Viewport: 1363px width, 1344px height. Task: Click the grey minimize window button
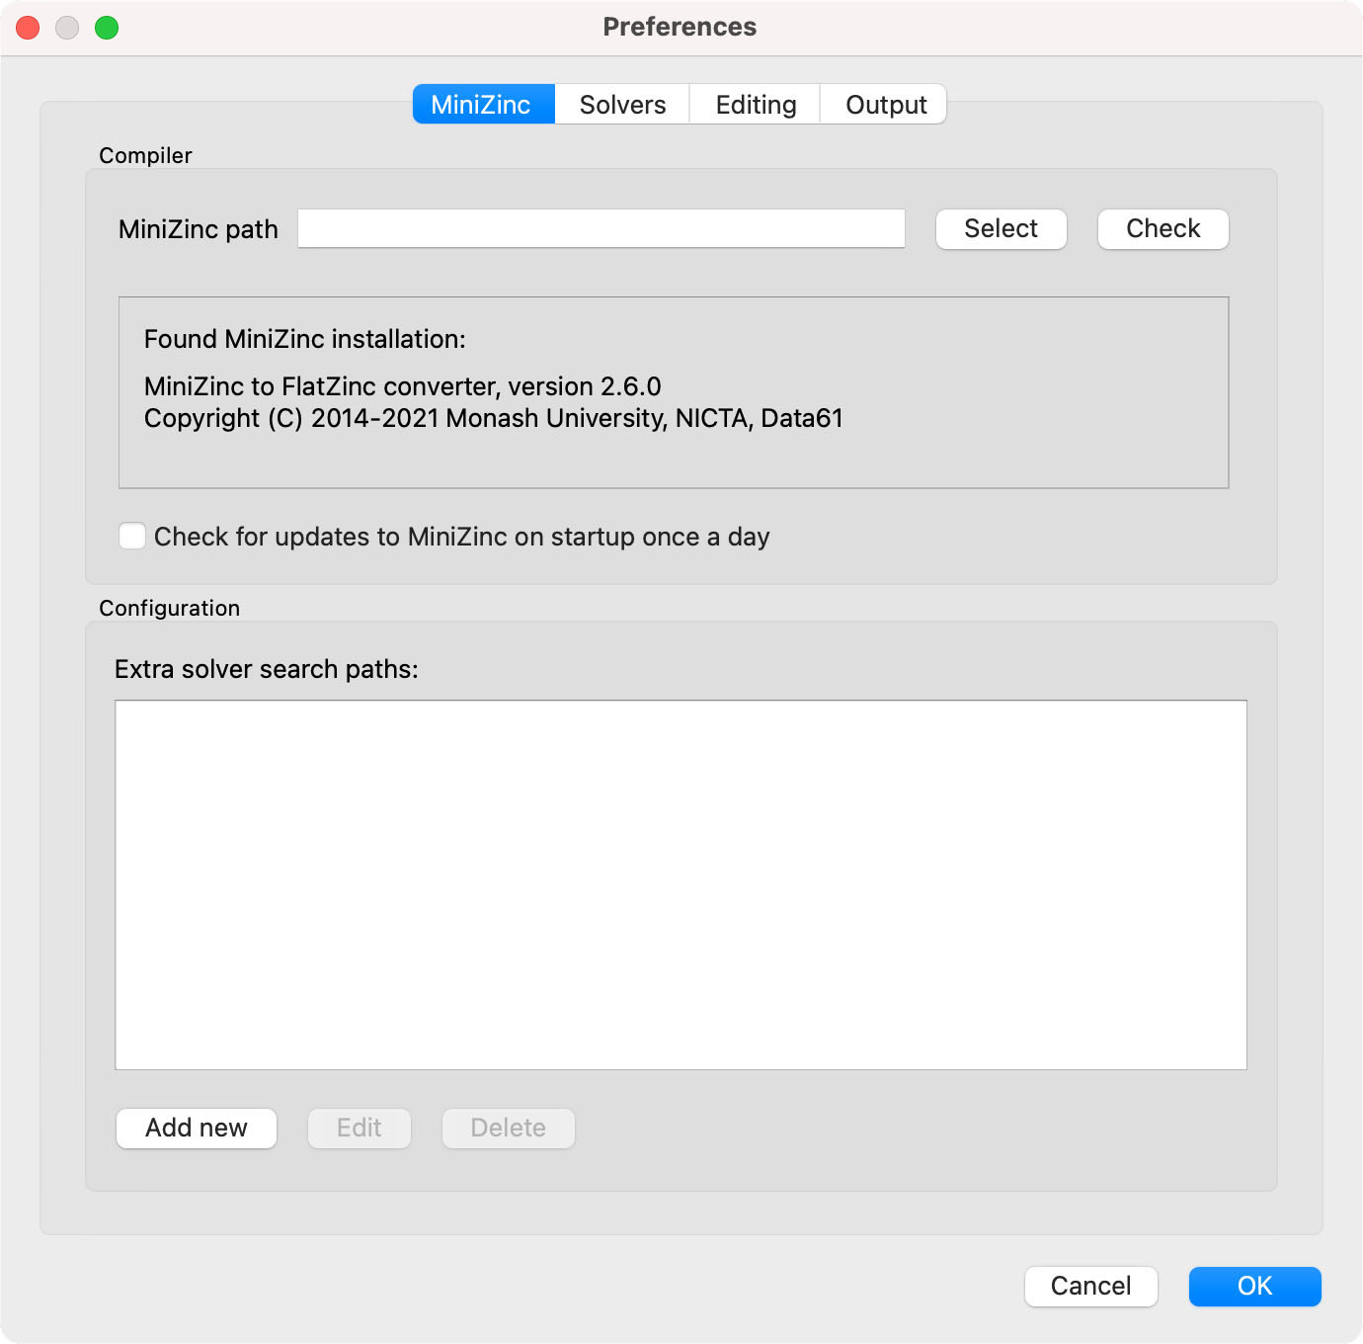[67, 28]
